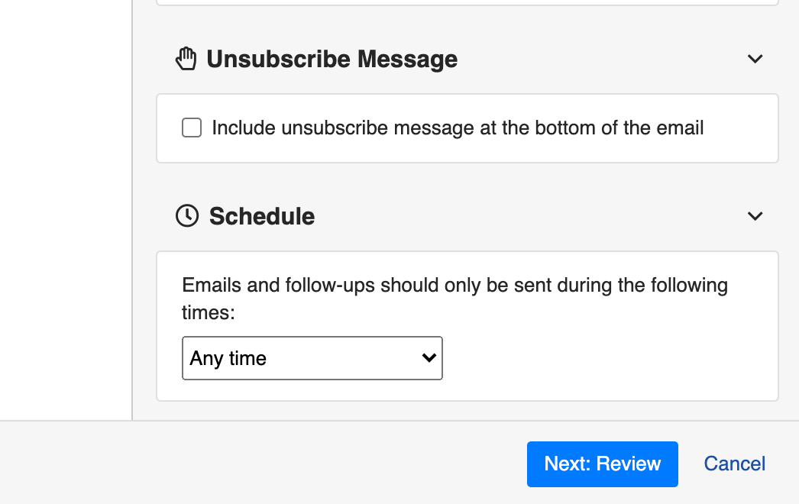Click the Unsubscribe Message heading text
This screenshot has height=504, width=799.
pyautogui.click(x=332, y=59)
